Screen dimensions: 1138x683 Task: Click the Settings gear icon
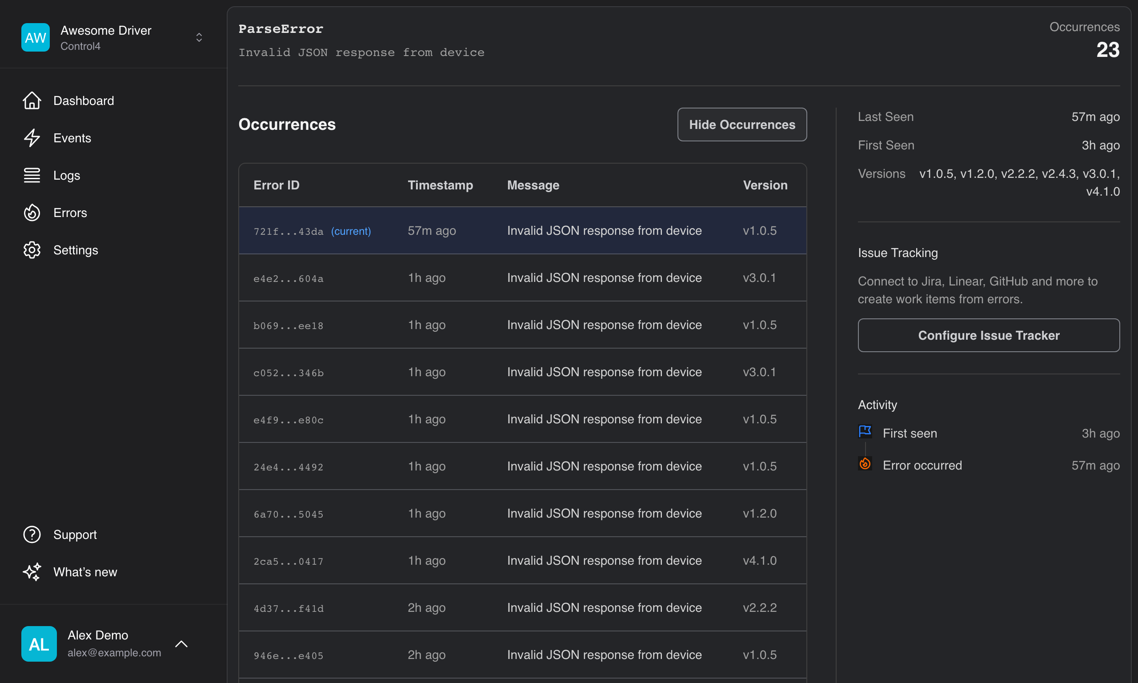coord(32,250)
